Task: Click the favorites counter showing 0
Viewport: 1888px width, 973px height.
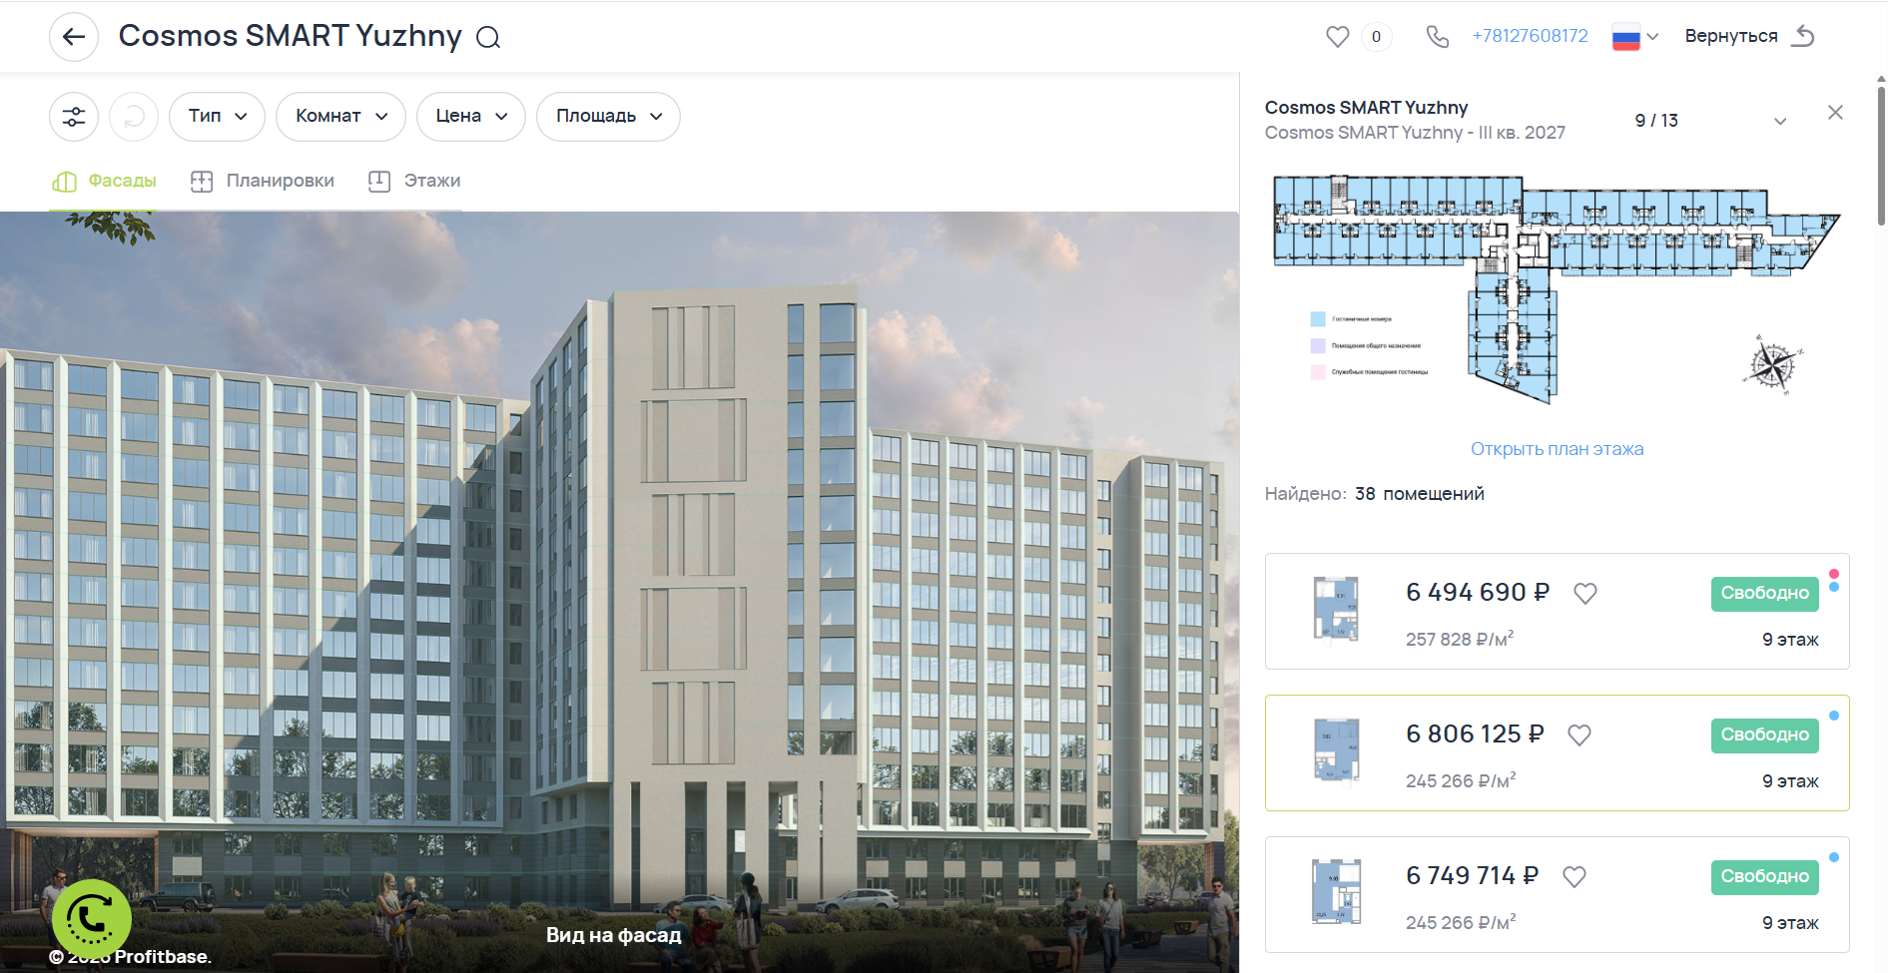Action: (x=1376, y=37)
